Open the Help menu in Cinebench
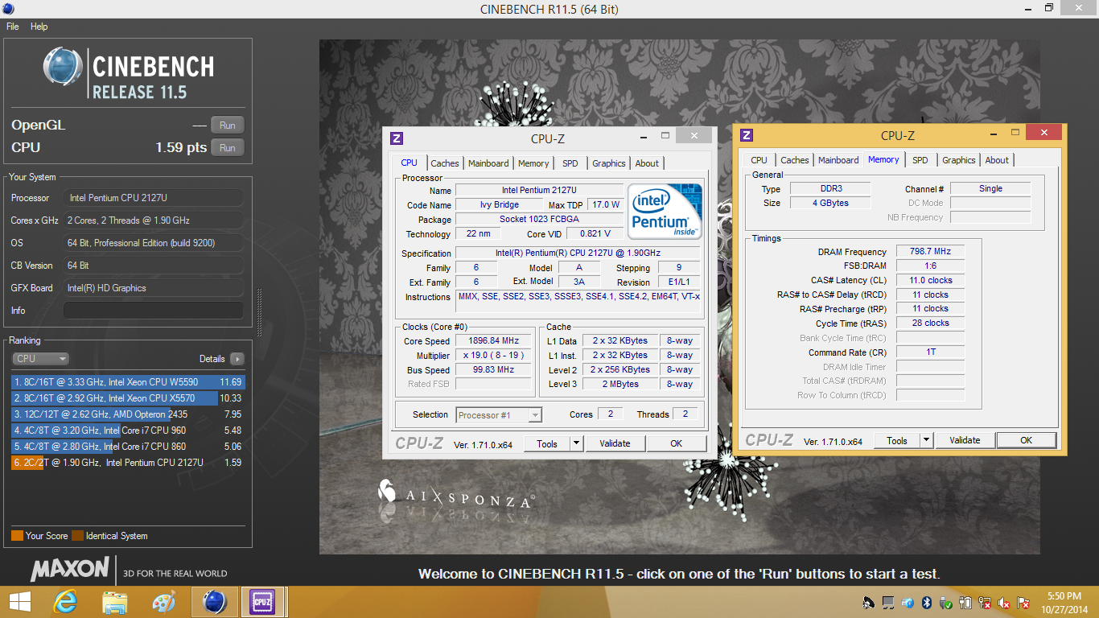 pos(39,27)
